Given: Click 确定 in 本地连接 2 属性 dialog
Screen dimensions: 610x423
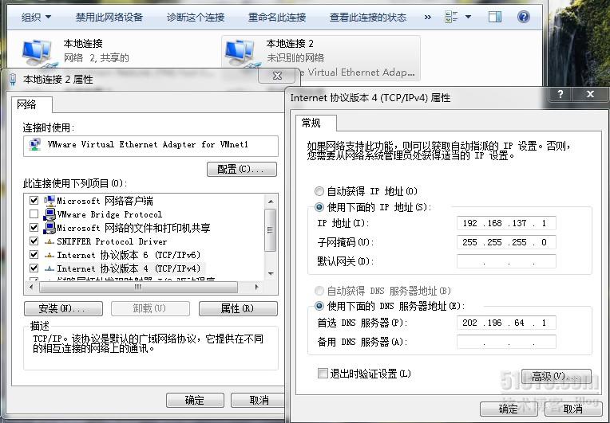Looking at the screenshot, I should [195, 400].
